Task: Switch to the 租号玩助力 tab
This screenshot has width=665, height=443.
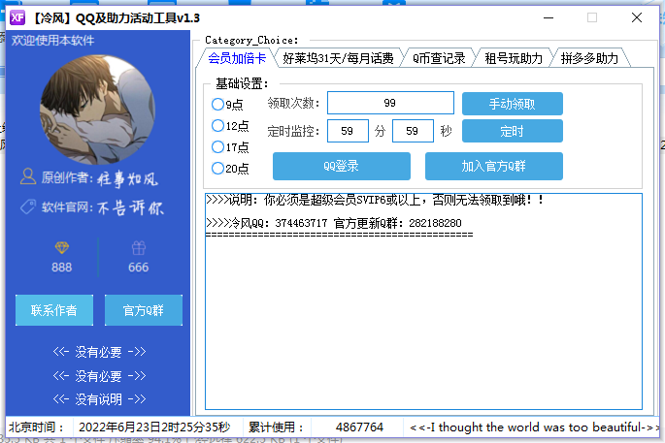Action: [514, 58]
